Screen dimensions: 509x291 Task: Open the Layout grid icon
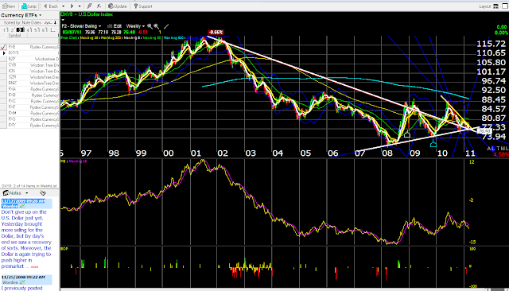(x=495, y=6)
